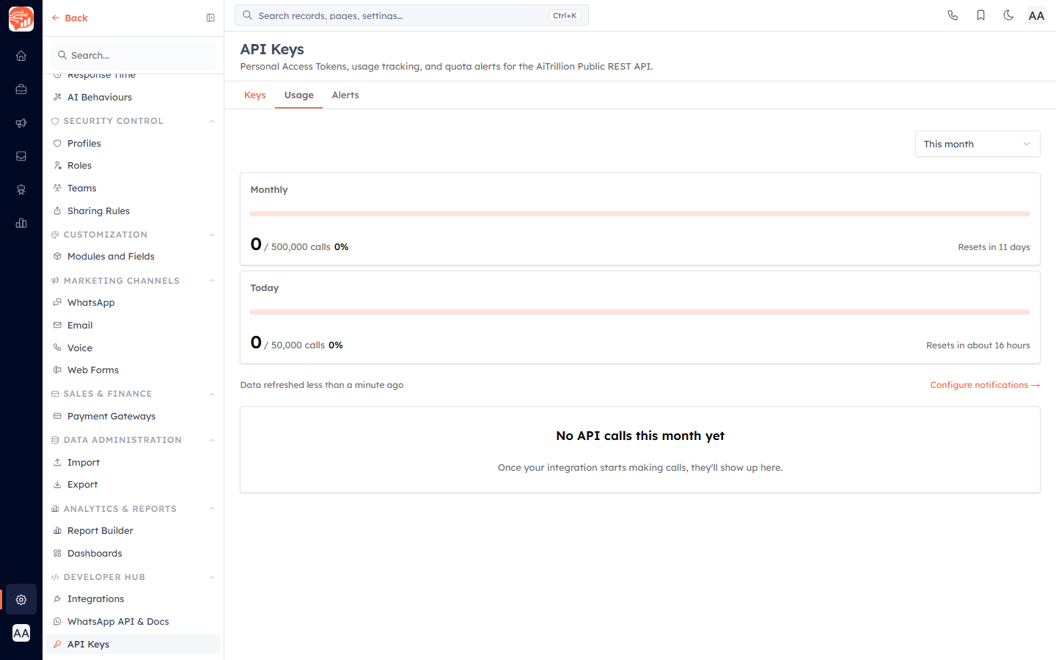Click the Back link
Screen dimensions: 1056x660
pos(70,18)
